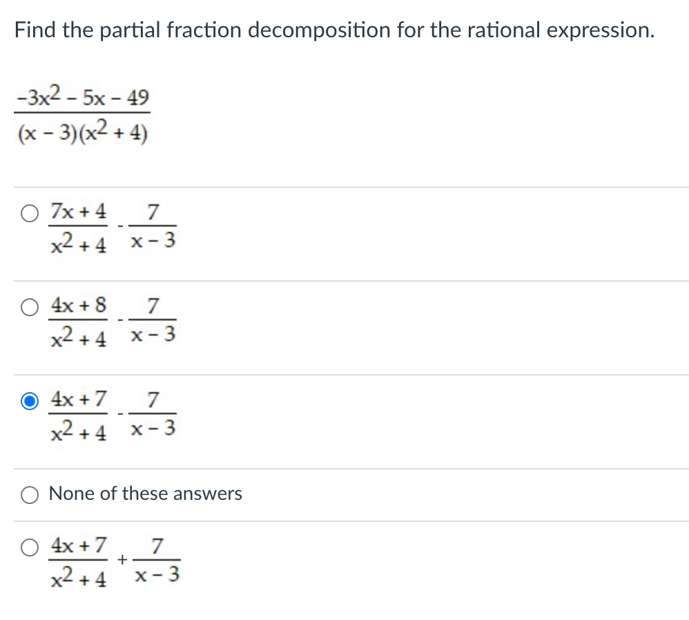The image size is (689, 620).
Task: Choose the None of these answers radio button
Action: [x=30, y=495]
